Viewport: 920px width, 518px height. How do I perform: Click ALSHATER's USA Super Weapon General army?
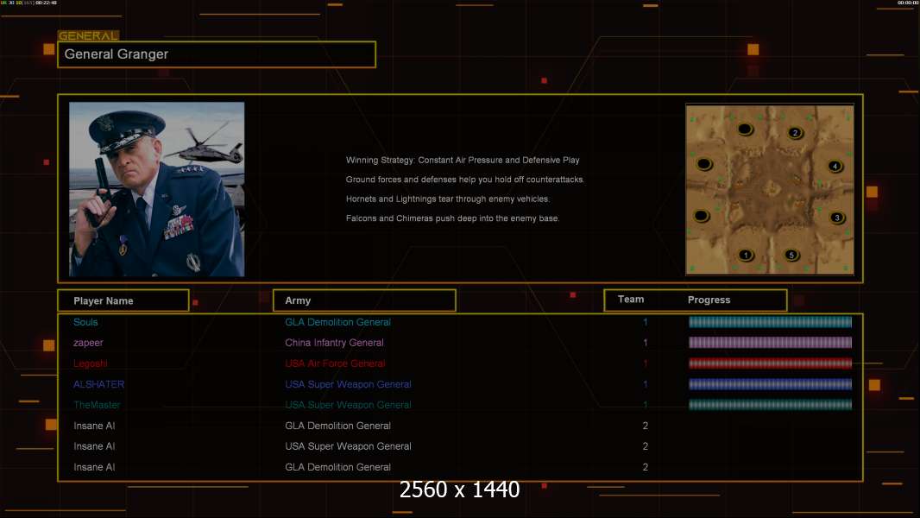[348, 384]
